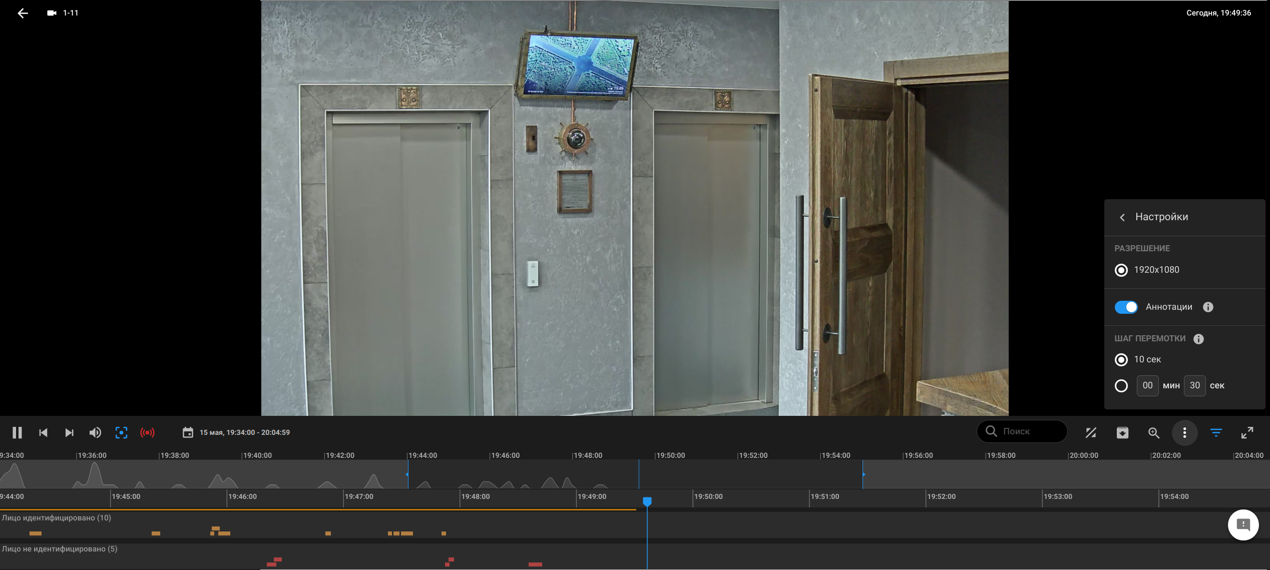Open the calendar date picker
The width and height of the screenshot is (1270, 570).
(188, 432)
